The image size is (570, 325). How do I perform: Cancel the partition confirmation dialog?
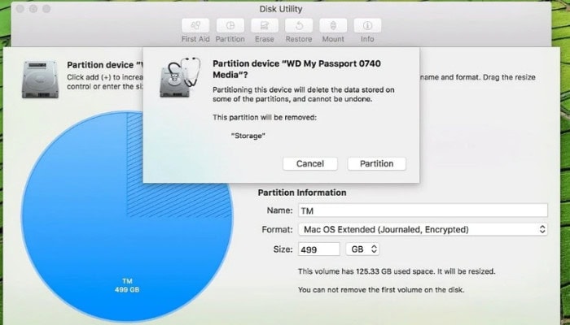pyautogui.click(x=310, y=163)
